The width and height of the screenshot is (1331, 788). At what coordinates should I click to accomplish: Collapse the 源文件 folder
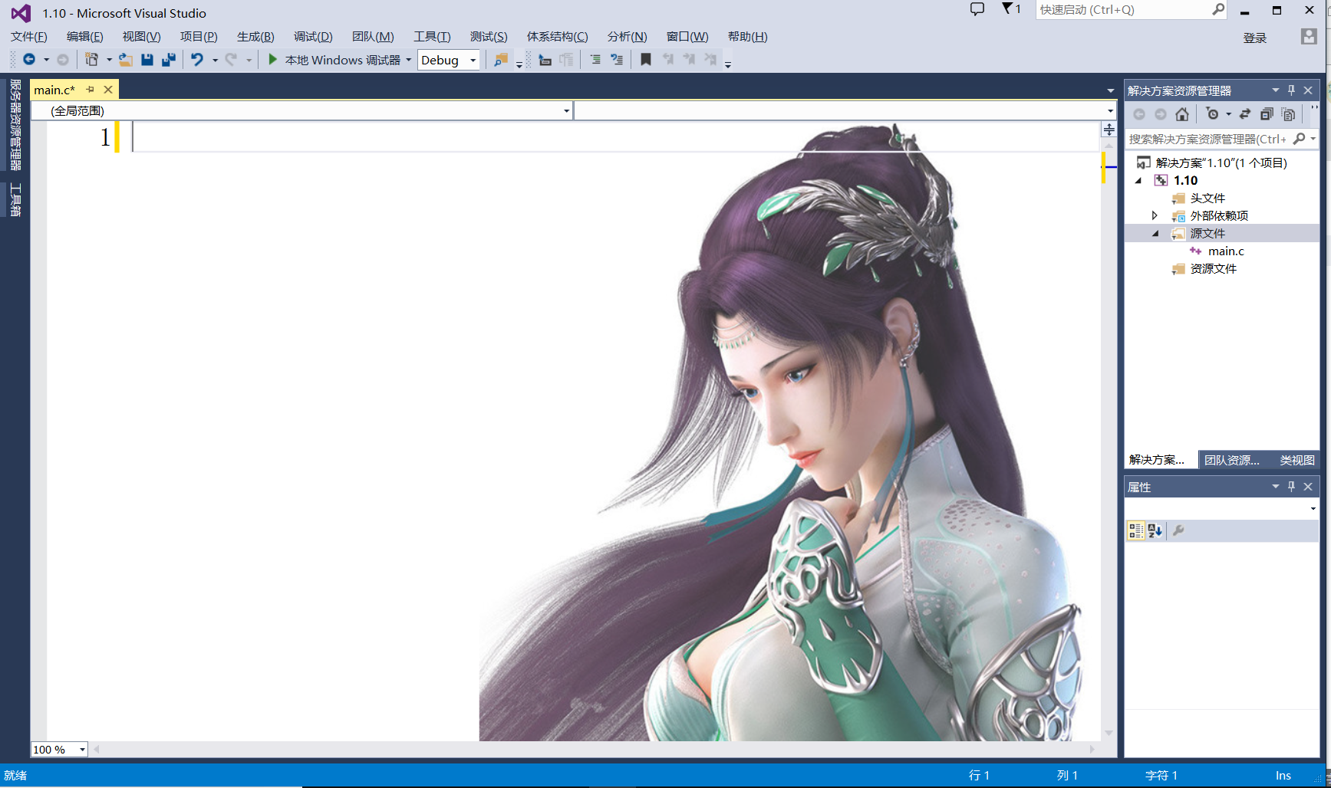pos(1155,234)
